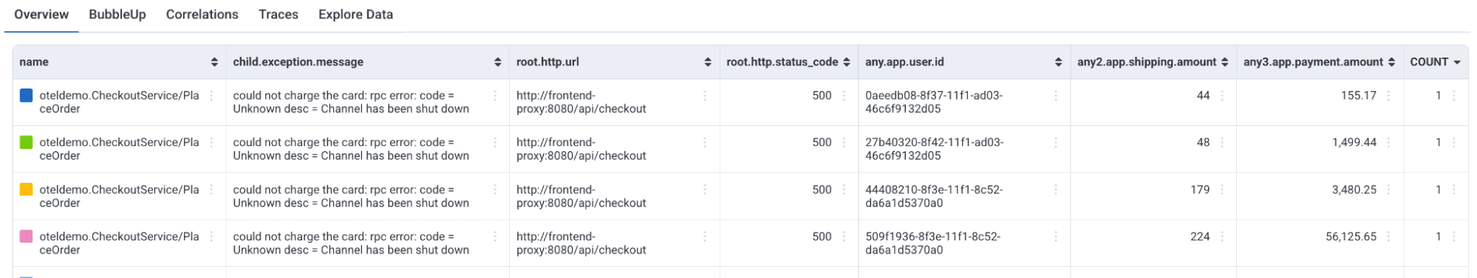Sort by root.http.status_code column arrows
Image resolution: width=1477 pixels, height=278 pixels.
coord(847,62)
